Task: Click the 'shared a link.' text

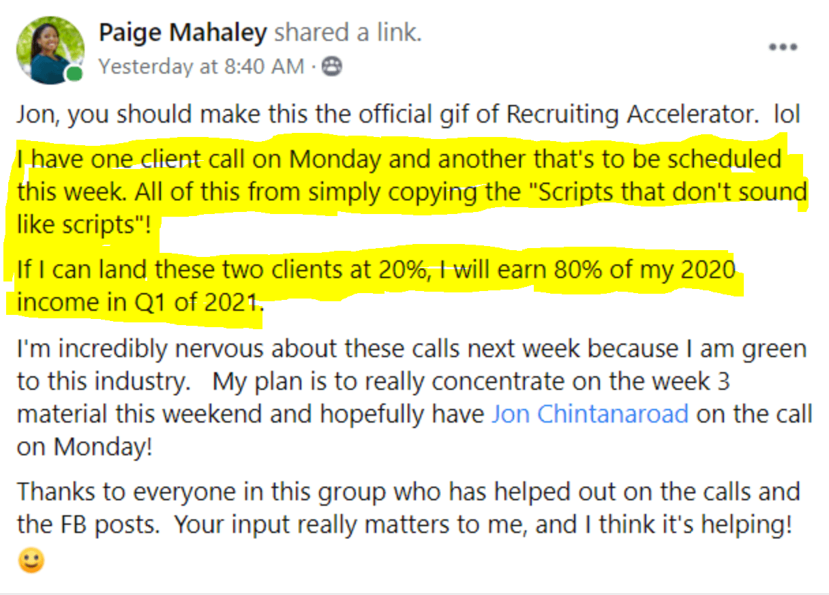Action: tap(348, 32)
